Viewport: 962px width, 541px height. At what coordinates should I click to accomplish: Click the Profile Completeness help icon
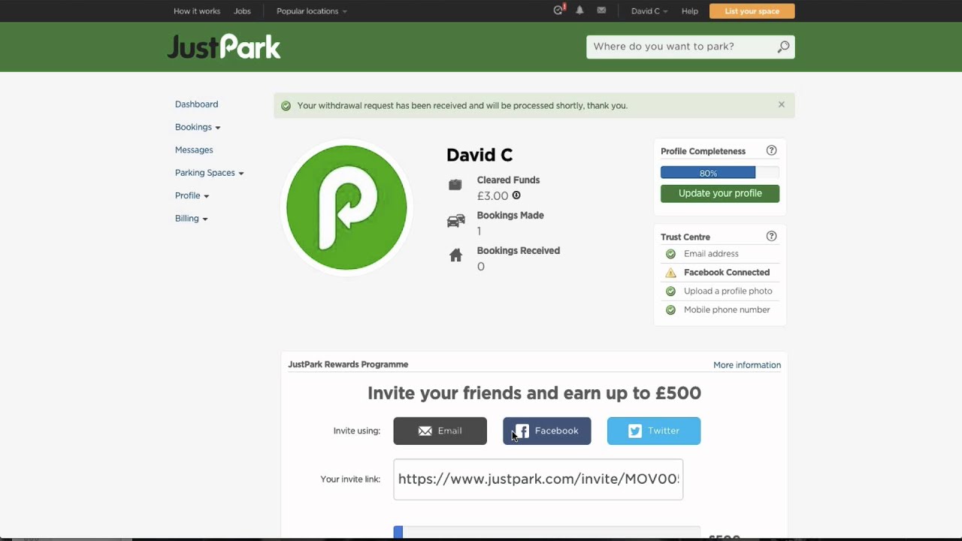pos(771,151)
